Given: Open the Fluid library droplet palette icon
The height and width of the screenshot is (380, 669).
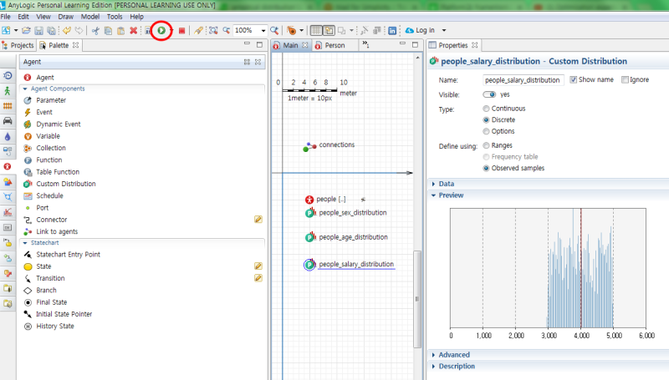Looking at the screenshot, I should coord(8,136).
